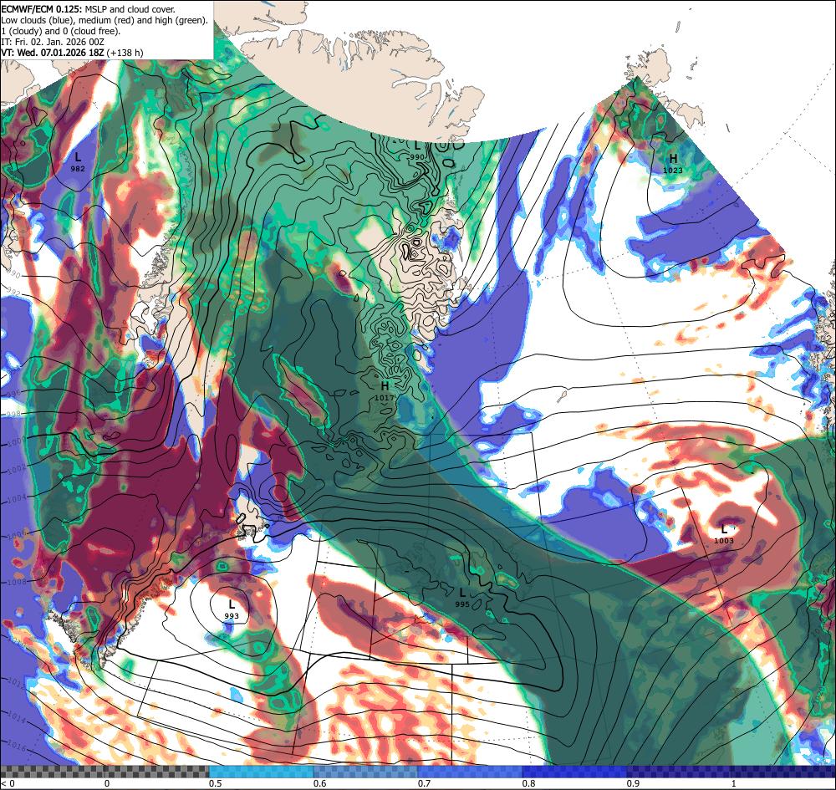Click the 1016 isobar label
This screenshot has height=790, width=836.
(17, 747)
